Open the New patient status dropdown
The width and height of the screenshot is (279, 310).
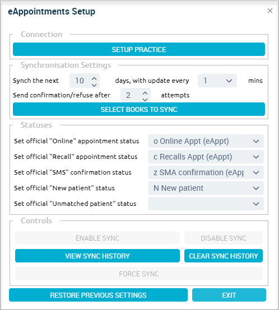tap(206, 188)
